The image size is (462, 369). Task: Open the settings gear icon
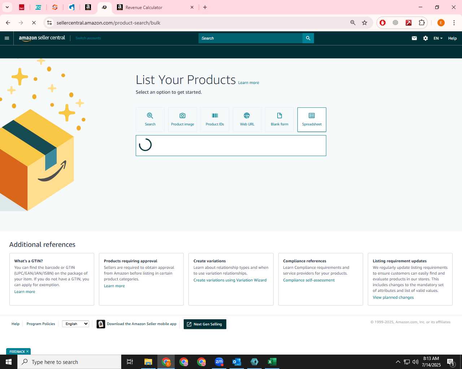pyautogui.click(x=426, y=38)
